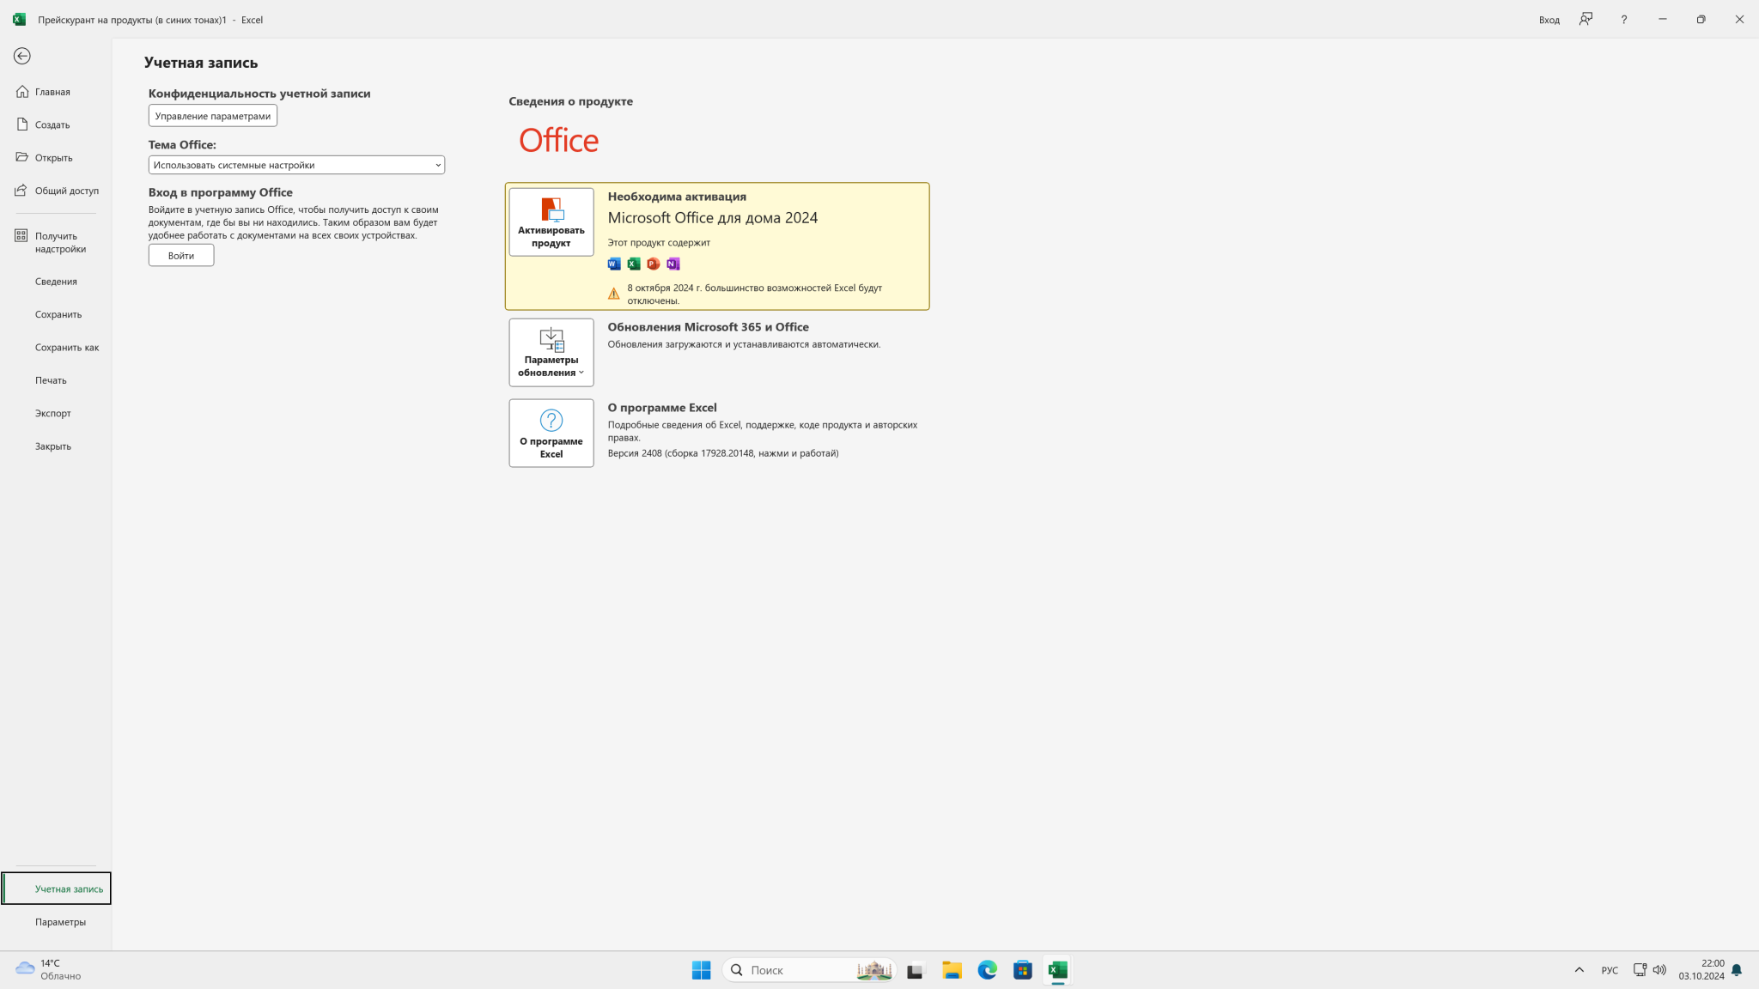Click the PowerPoint icon in product contents

point(654,264)
